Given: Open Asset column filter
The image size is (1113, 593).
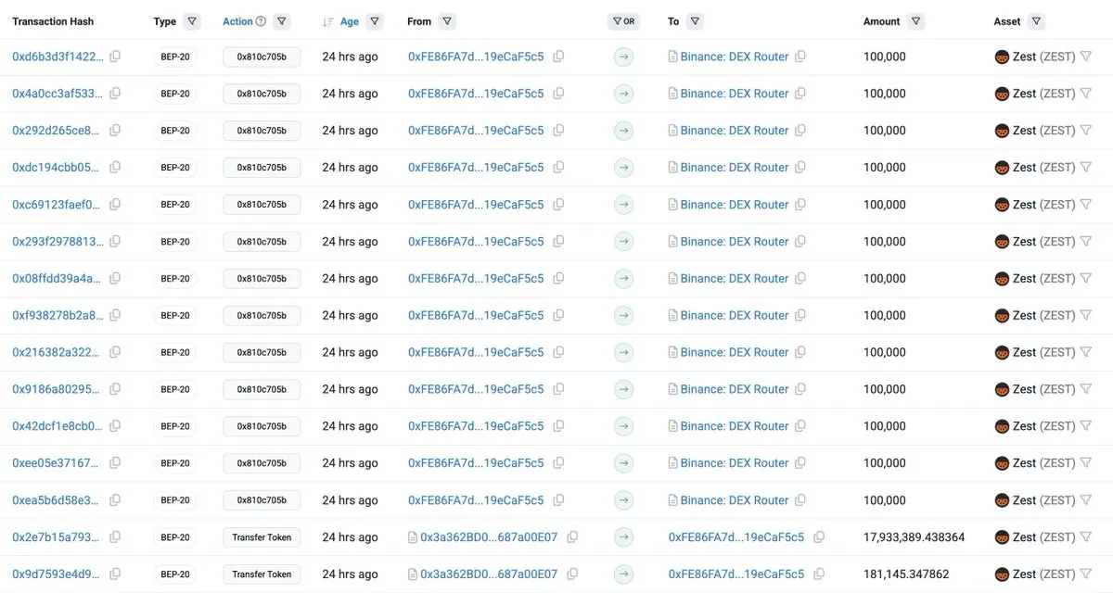Looking at the screenshot, I should coord(1036,21).
